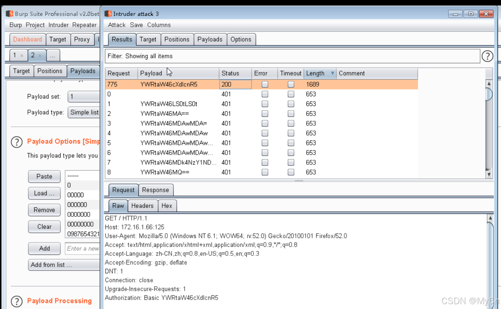Open the Response tab
501x309 pixels.
pyautogui.click(x=156, y=190)
